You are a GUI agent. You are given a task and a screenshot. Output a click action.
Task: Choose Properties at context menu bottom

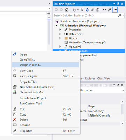pos(45,131)
